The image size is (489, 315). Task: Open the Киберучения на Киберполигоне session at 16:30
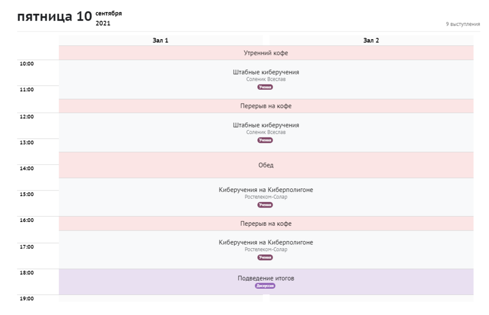pos(266,242)
